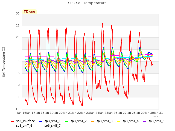Click the 10 y-axis tick label
Screen dimensions: 175x131
(x=17, y=61)
